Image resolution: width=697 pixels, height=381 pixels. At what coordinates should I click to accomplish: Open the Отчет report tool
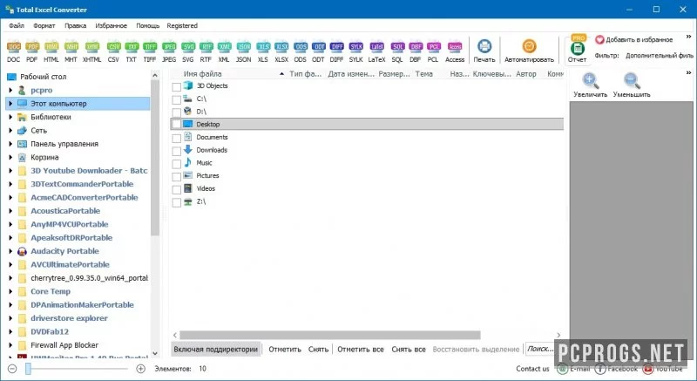[577, 51]
